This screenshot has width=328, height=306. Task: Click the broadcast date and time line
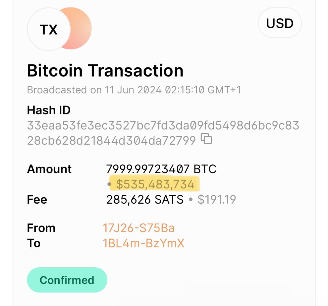(134, 90)
